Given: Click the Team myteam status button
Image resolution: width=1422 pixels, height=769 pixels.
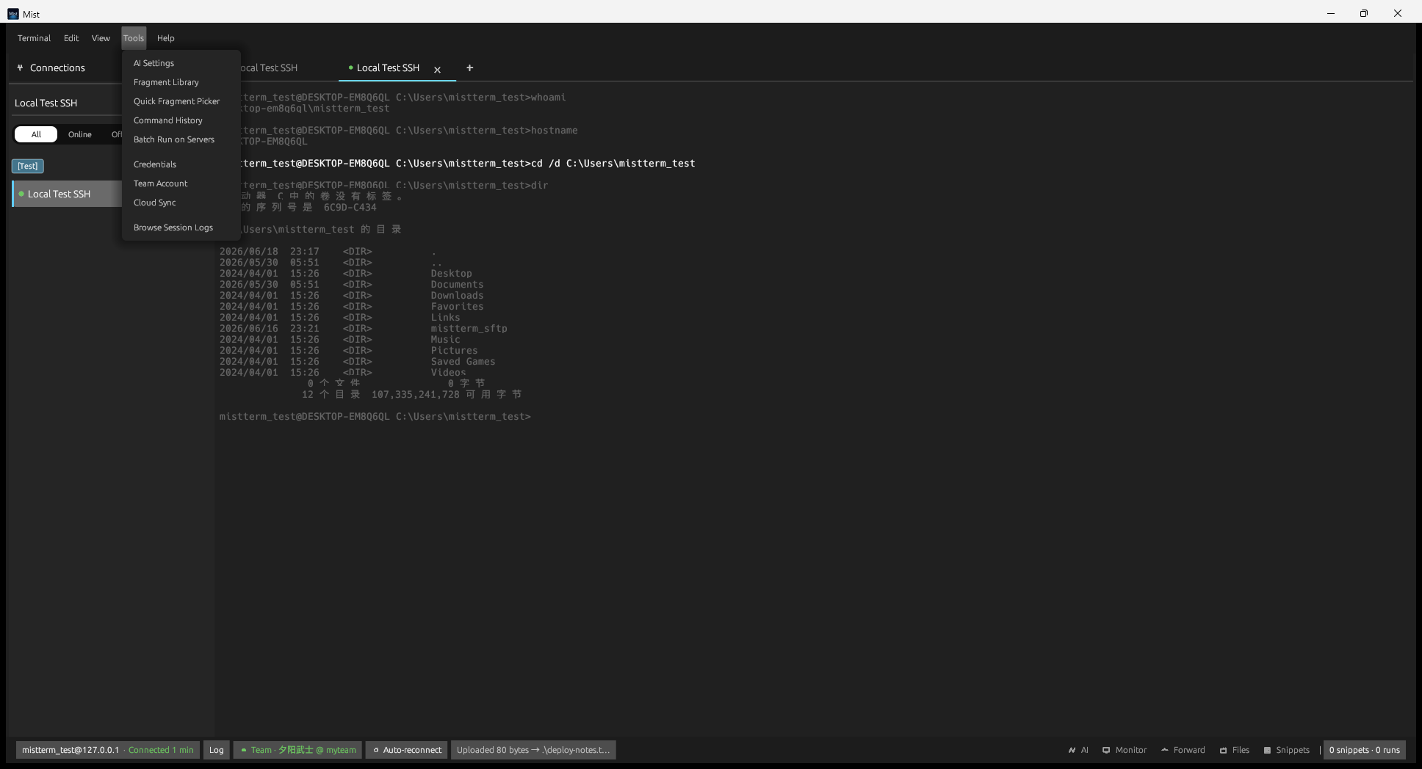Looking at the screenshot, I should coord(297,750).
